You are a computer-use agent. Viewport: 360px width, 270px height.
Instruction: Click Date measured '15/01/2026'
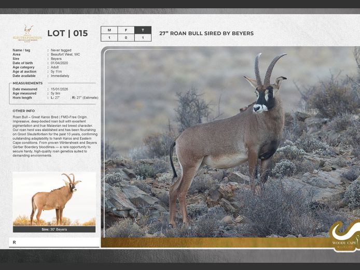tap(59, 89)
